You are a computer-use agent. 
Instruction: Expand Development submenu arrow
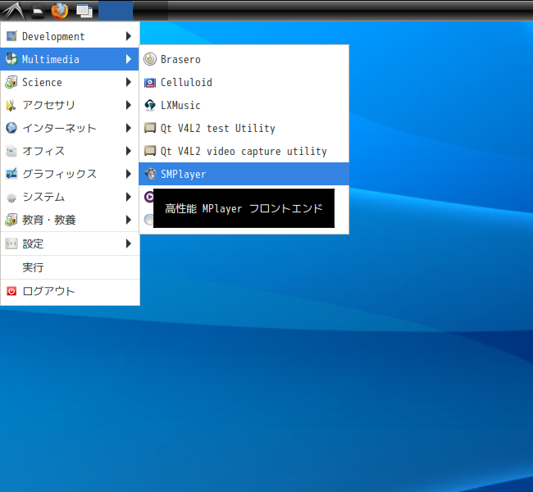pos(129,36)
